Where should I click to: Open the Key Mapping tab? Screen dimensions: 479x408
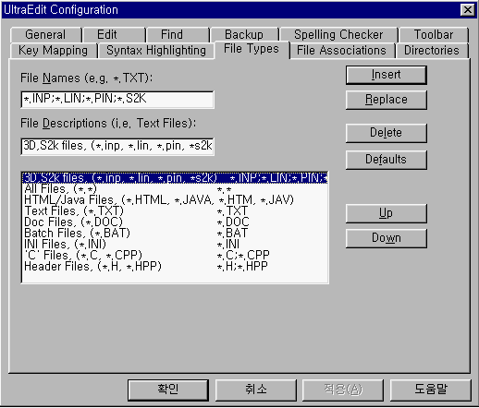point(54,51)
